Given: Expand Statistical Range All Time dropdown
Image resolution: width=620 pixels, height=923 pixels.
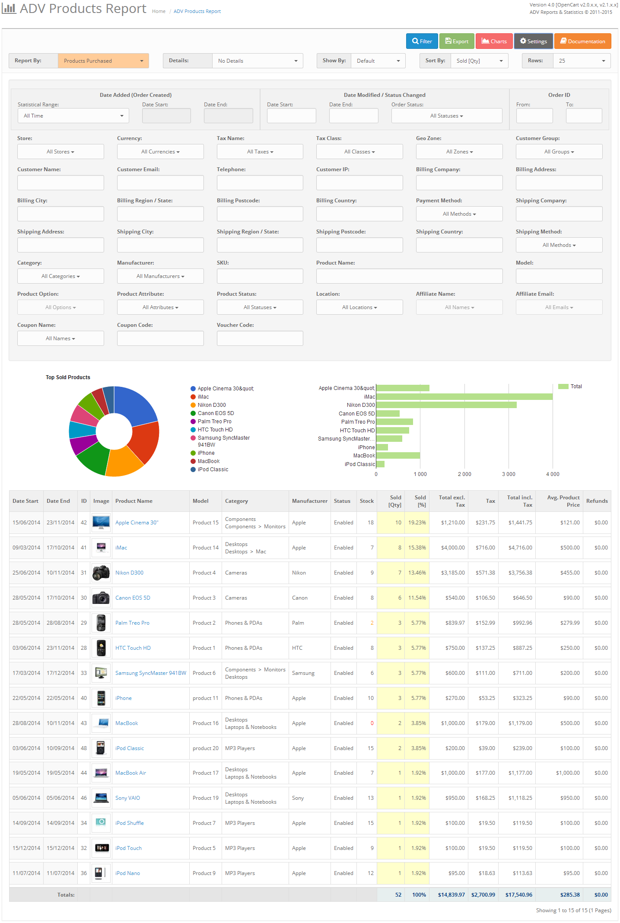Looking at the screenshot, I should pyautogui.click(x=73, y=116).
